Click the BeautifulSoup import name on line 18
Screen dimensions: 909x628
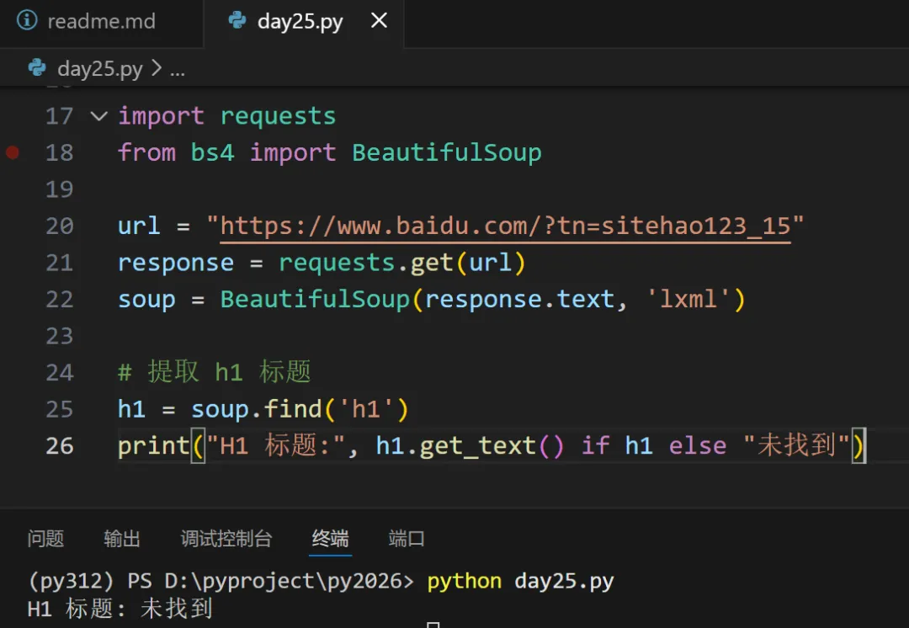point(446,152)
